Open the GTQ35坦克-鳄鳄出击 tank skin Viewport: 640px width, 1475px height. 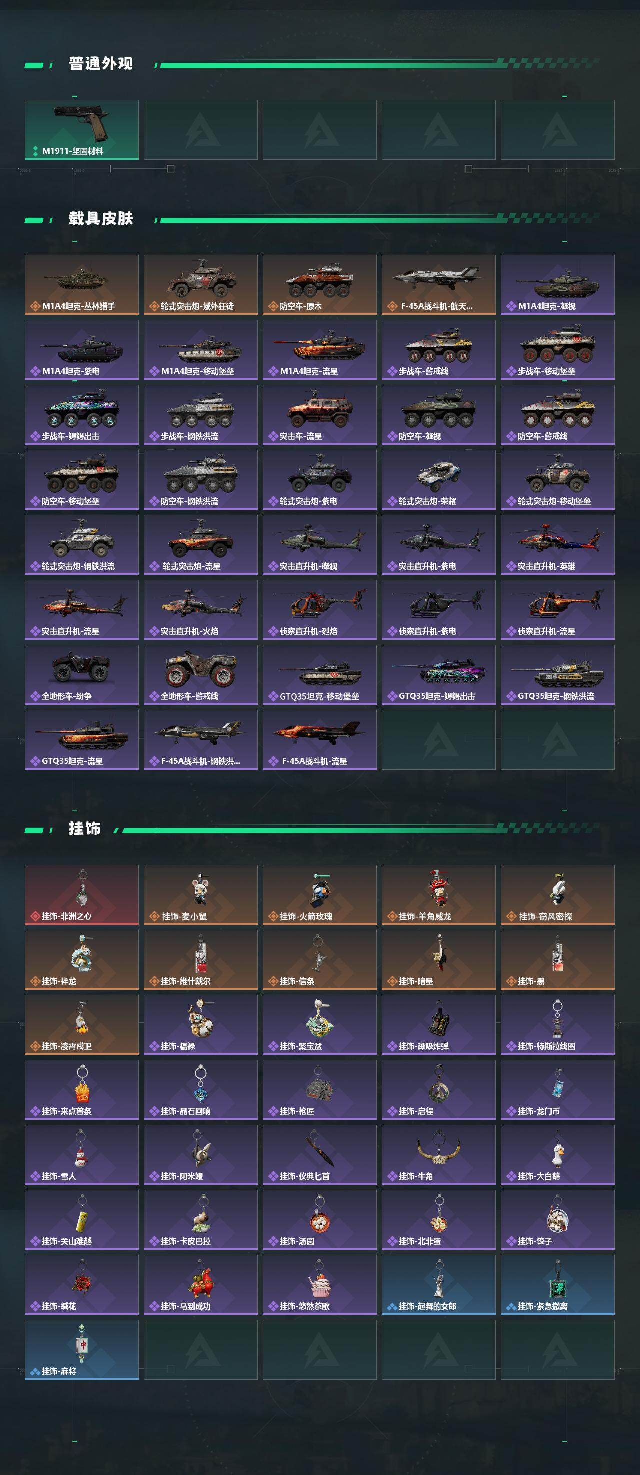coord(438,674)
